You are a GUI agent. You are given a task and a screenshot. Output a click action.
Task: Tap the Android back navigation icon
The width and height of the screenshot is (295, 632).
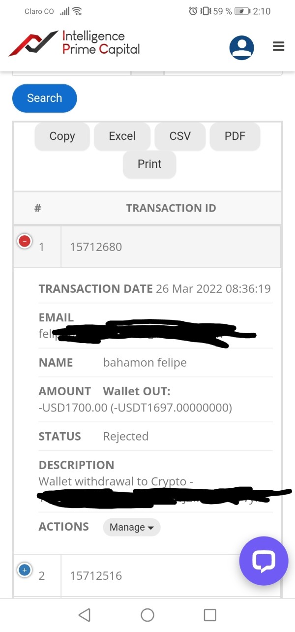pos(85,615)
